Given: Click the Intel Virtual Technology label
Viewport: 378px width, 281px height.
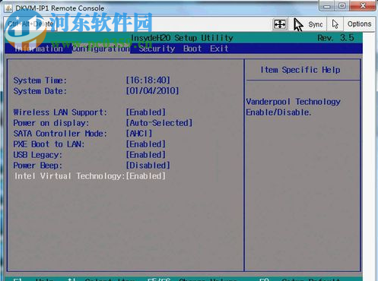Looking at the screenshot, I should [70, 176].
